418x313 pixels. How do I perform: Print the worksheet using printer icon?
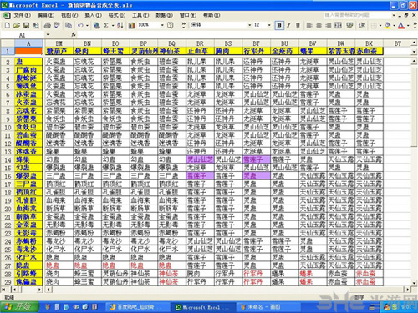pos(48,25)
